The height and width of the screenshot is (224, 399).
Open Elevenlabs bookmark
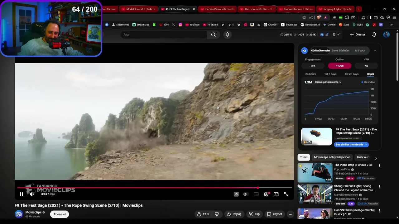pos(289,25)
